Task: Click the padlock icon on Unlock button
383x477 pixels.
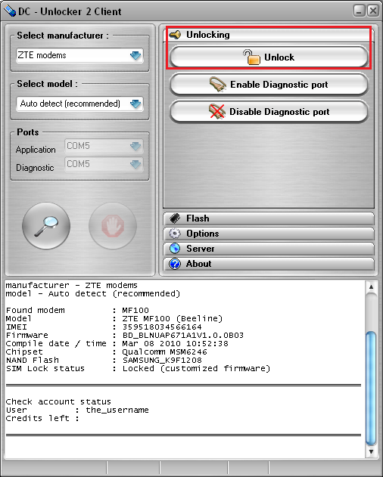Action: [x=252, y=57]
